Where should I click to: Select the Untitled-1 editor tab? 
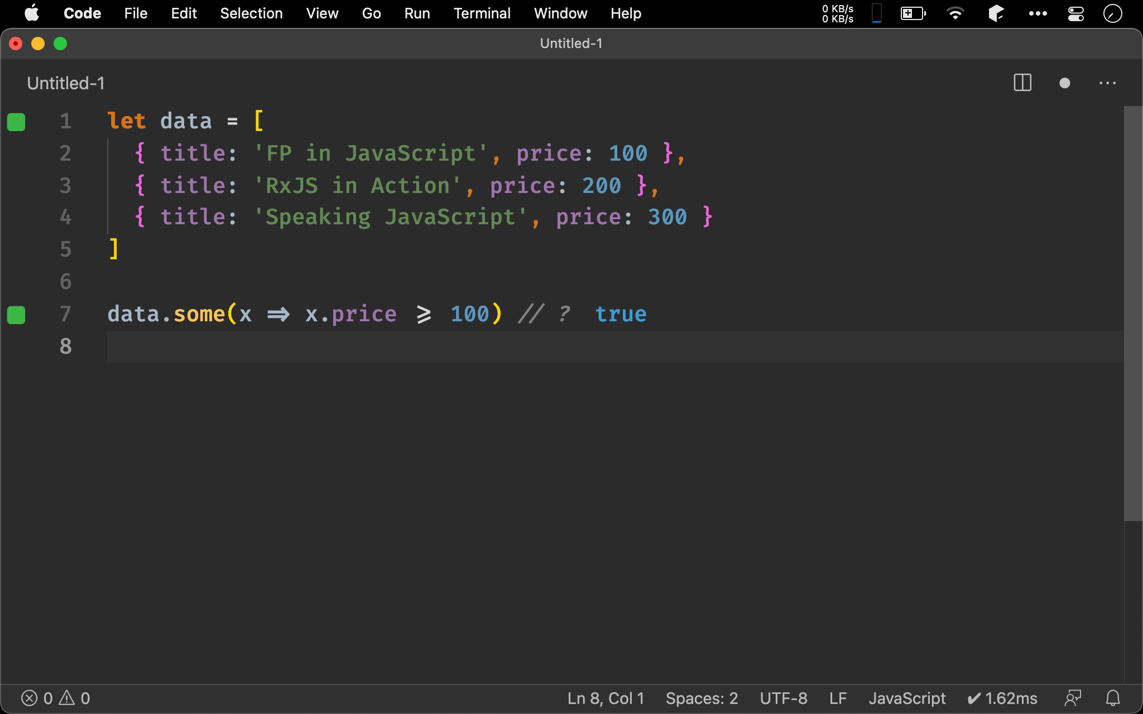(66, 83)
